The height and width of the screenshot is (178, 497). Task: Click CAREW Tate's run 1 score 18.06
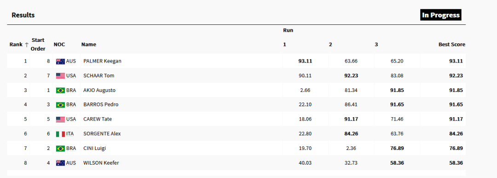pyautogui.click(x=305, y=119)
